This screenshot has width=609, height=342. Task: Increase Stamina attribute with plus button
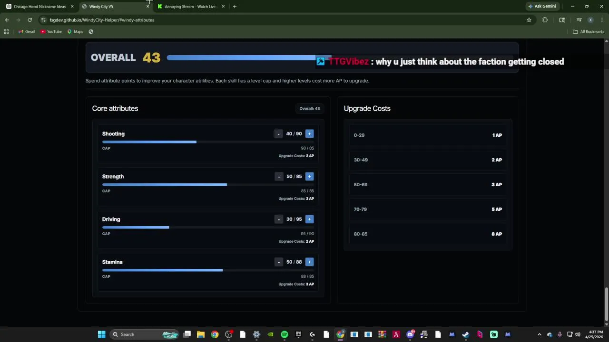point(309,262)
